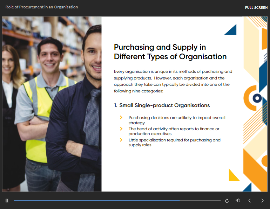Mute the audio with speaker icon
Image resolution: width=270 pixels, height=209 pixels.
click(238, 201)
